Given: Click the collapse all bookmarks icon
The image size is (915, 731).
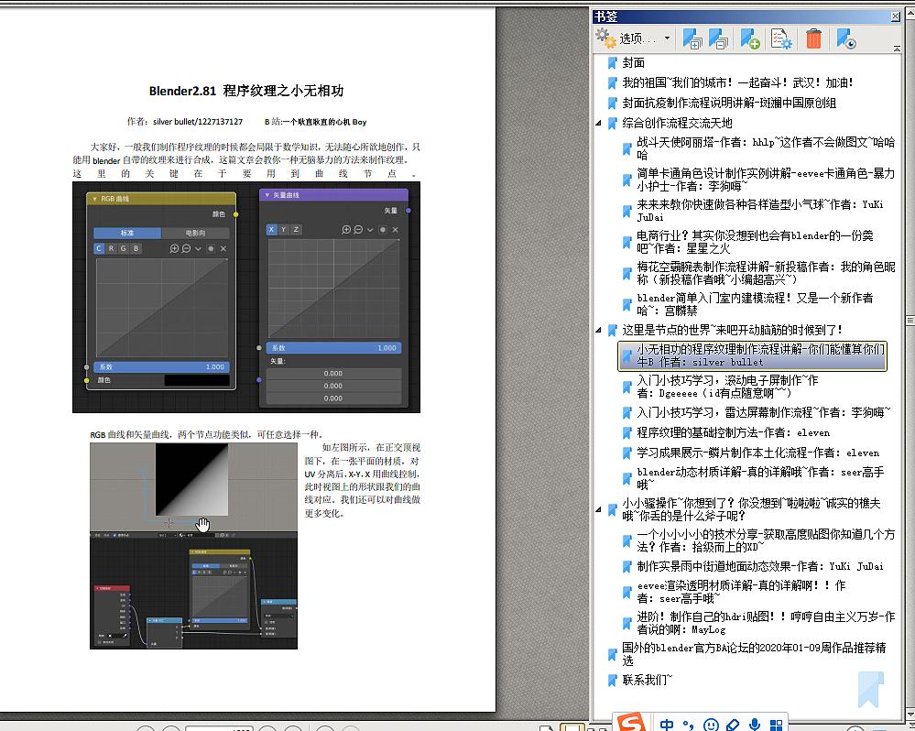Looking at the screenshot, I should [718, 38].
